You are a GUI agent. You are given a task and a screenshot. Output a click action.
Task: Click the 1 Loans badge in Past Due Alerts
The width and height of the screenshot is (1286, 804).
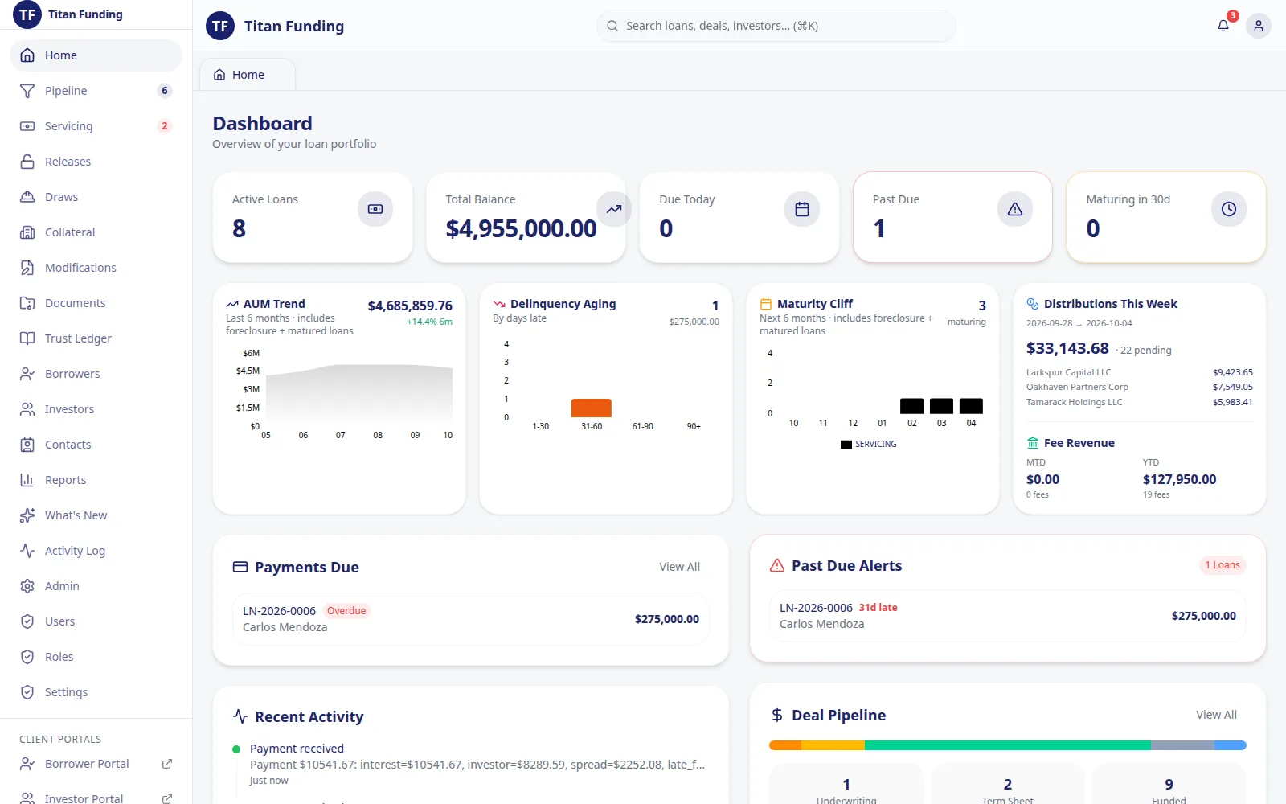(x=1223, y=565)
